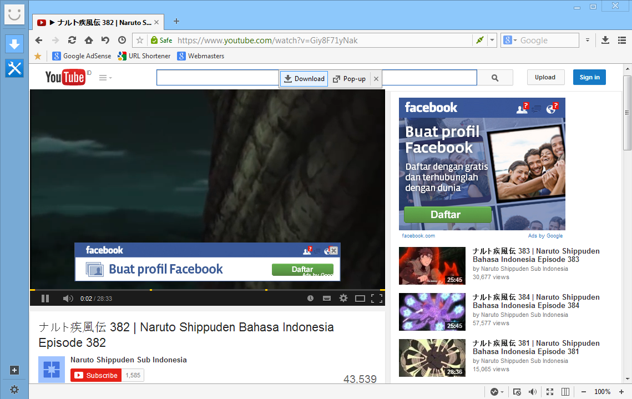The height and width of the screenshot is (399, 632).
Task: Open Episode 383 video thumbnail
Action: pos(432,266)
